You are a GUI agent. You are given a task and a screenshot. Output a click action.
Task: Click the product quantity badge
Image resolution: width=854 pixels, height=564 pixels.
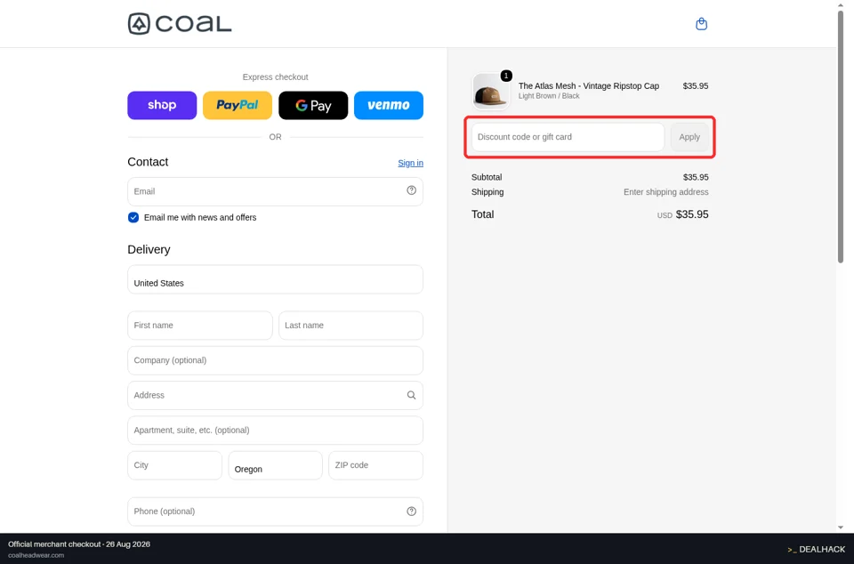(x=506, y=76)
